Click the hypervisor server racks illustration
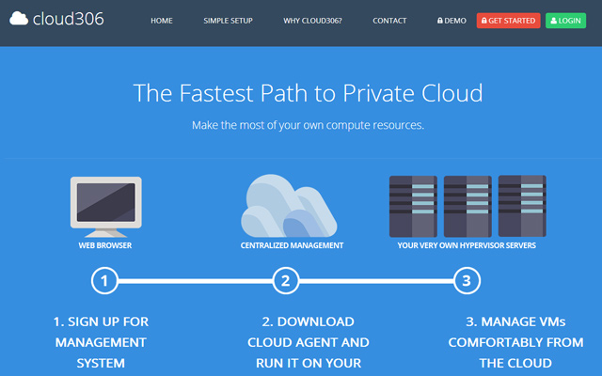This screenshot has height=376, width=602. pyautogui.click(x=467, y=207)
